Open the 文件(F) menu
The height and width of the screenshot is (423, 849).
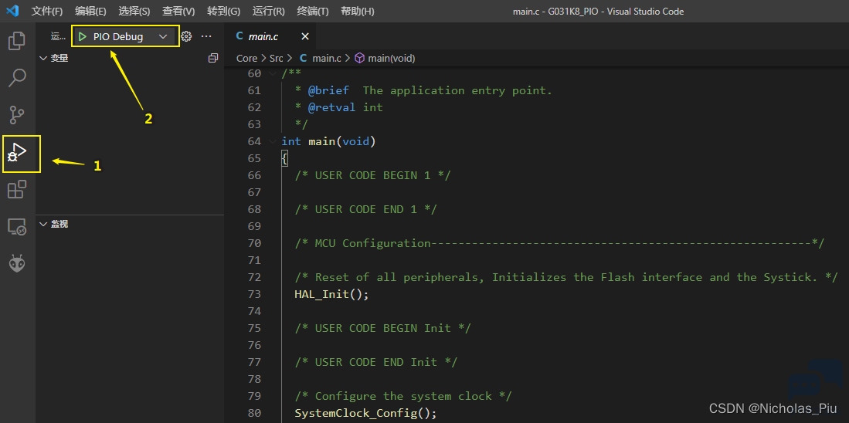pos(47,12)
